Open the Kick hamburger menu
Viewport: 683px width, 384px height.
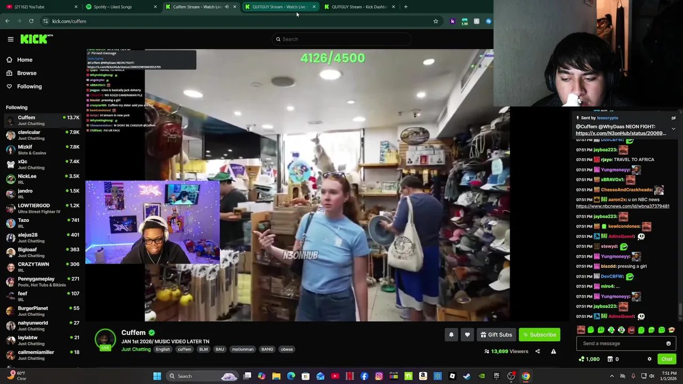point(10,39)
